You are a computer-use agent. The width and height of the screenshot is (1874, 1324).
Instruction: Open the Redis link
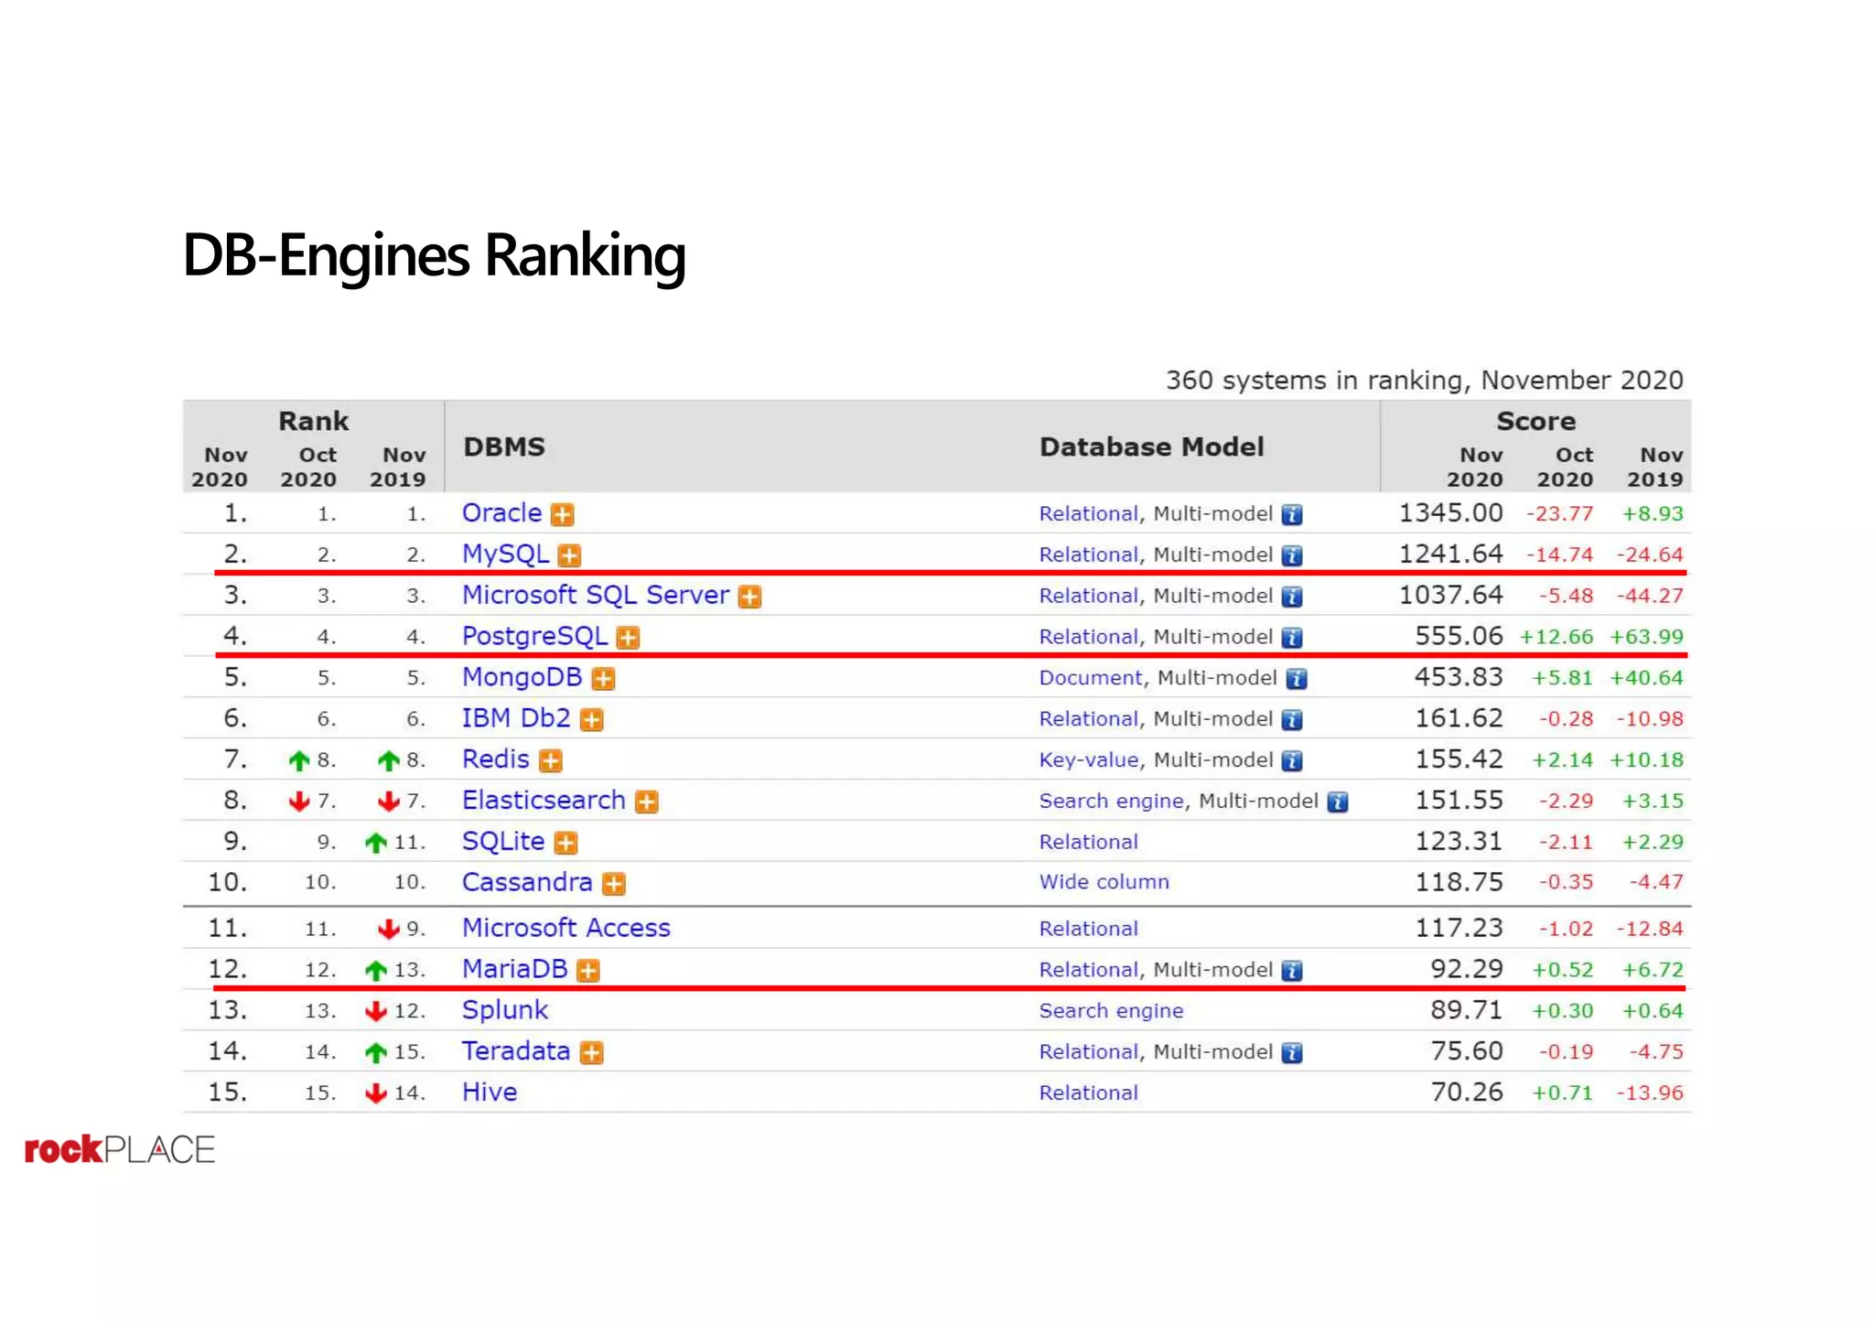[495, 759]
